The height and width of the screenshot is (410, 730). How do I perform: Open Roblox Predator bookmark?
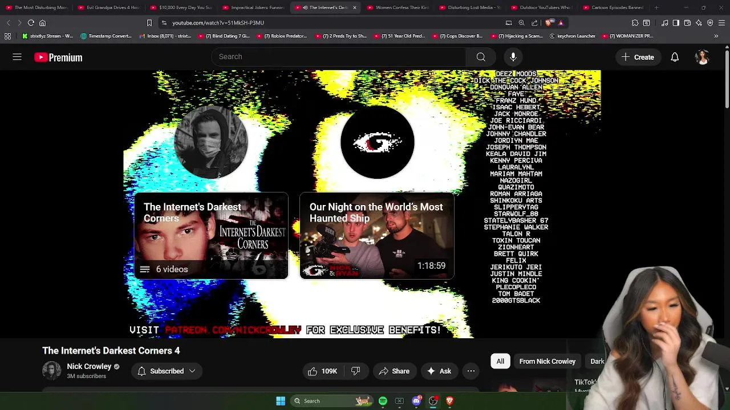click(x=282, y=36)
